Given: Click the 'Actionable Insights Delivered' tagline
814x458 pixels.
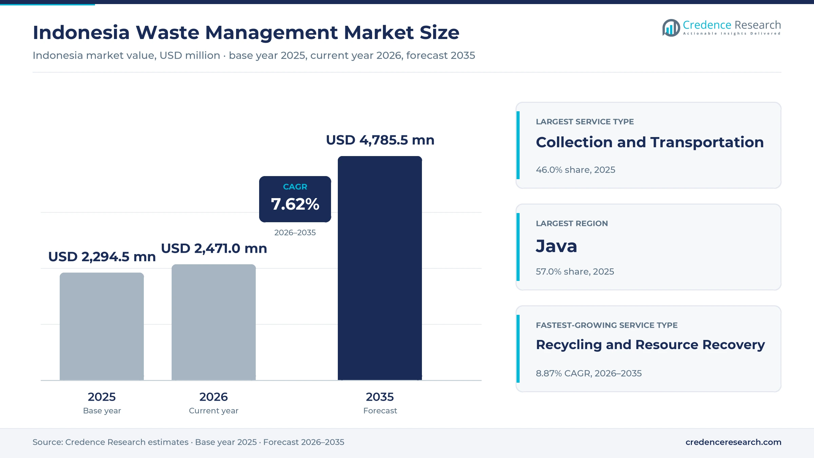Looking at the screenshot, I should click(732, 34).
